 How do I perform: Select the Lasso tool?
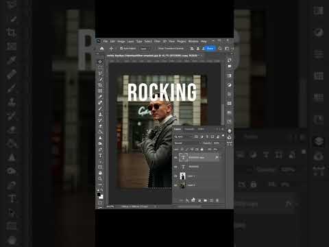pyautogui.click(x=100, y=73)
